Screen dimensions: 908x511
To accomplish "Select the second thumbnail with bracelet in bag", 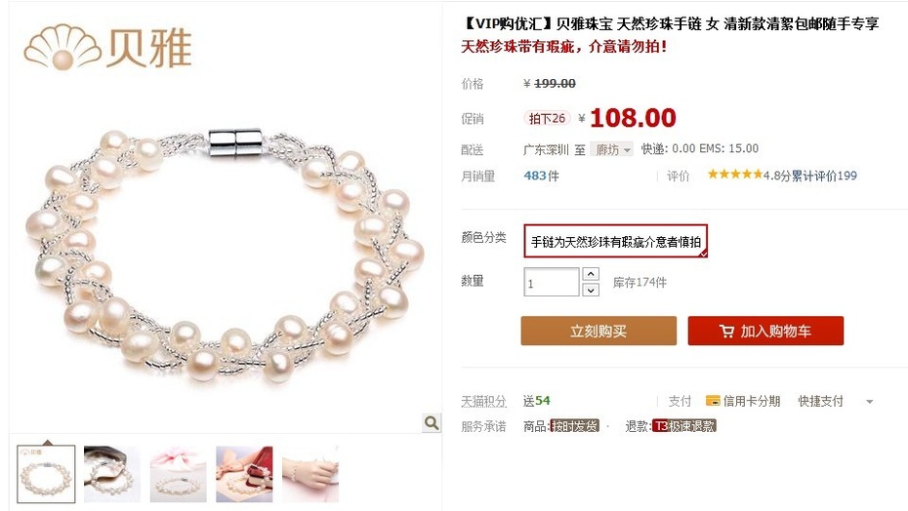I will point(112,474).
